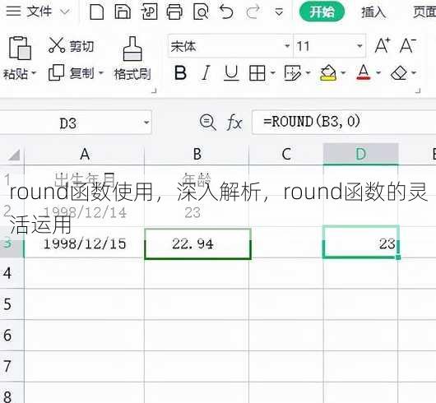Click the export to PDF icon
436x403 pixels.
tap(149, 12)
